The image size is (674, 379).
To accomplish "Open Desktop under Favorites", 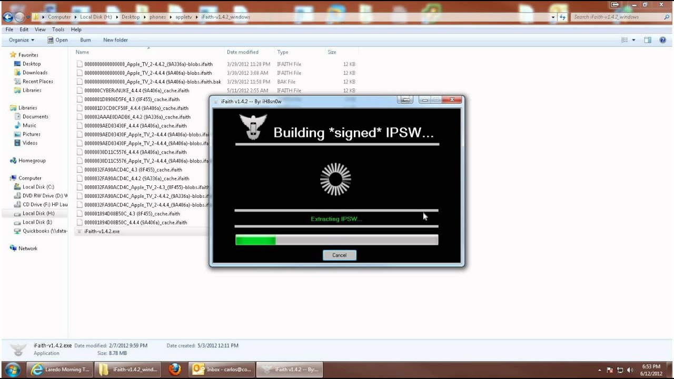I will coord(32,64).
